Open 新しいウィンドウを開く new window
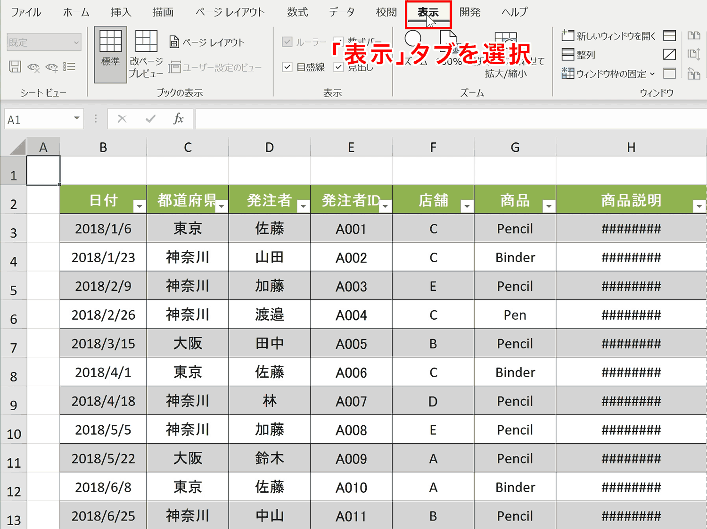Screen dimensions: 707x529 608,36
